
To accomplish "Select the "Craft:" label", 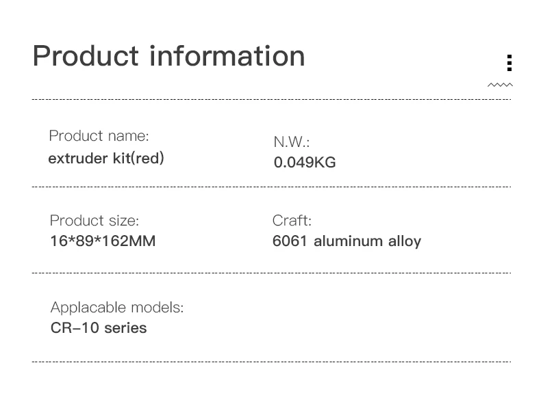I will (292, 221).
